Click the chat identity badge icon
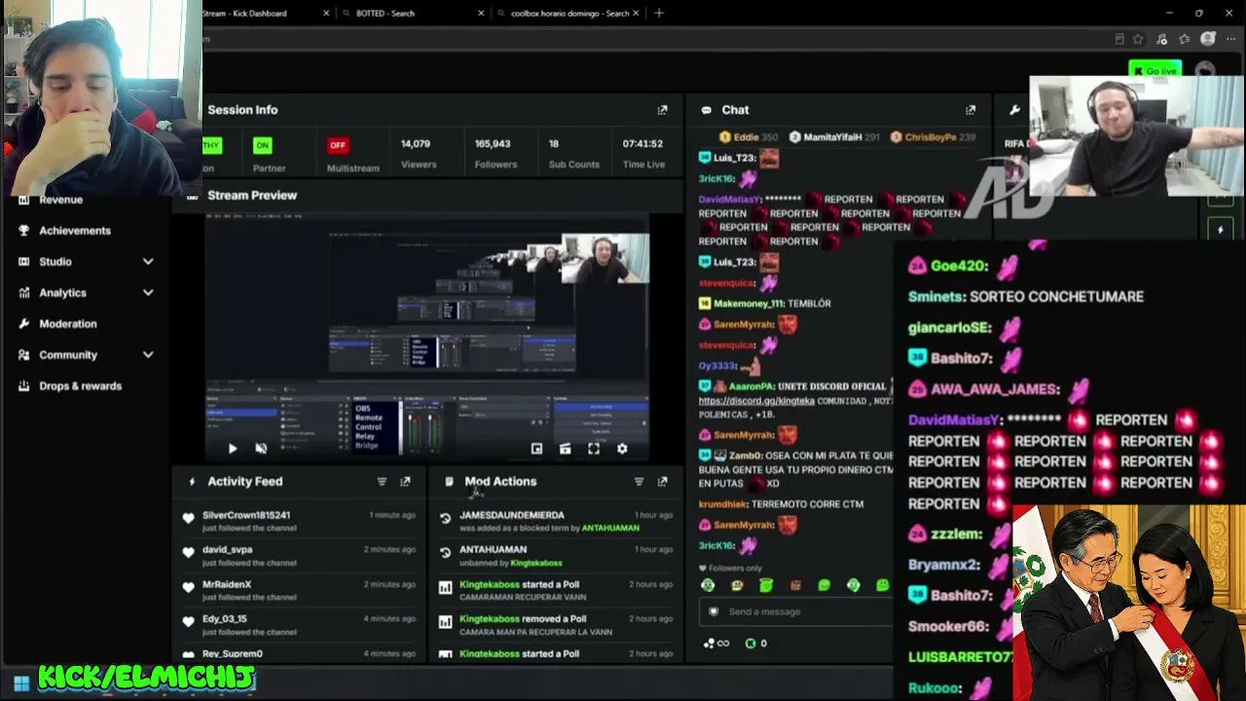The width and height of the screenshot is (1246, 701). coord(714,611)
